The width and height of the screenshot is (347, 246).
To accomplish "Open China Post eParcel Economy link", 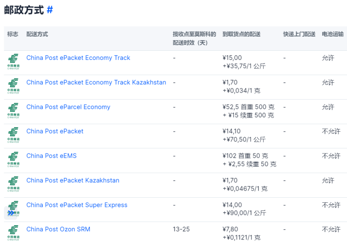I will (x=68, y=107).
